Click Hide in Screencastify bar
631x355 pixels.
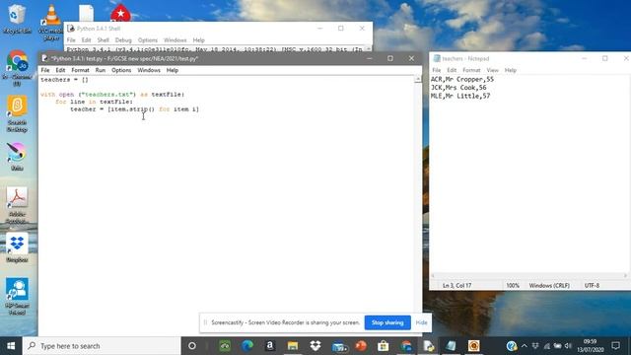(x=421, y=322)
